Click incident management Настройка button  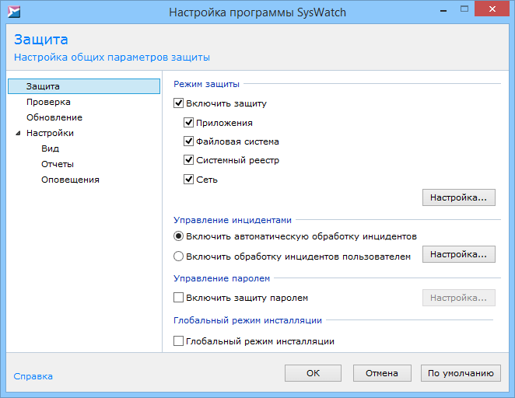point(458,254)
